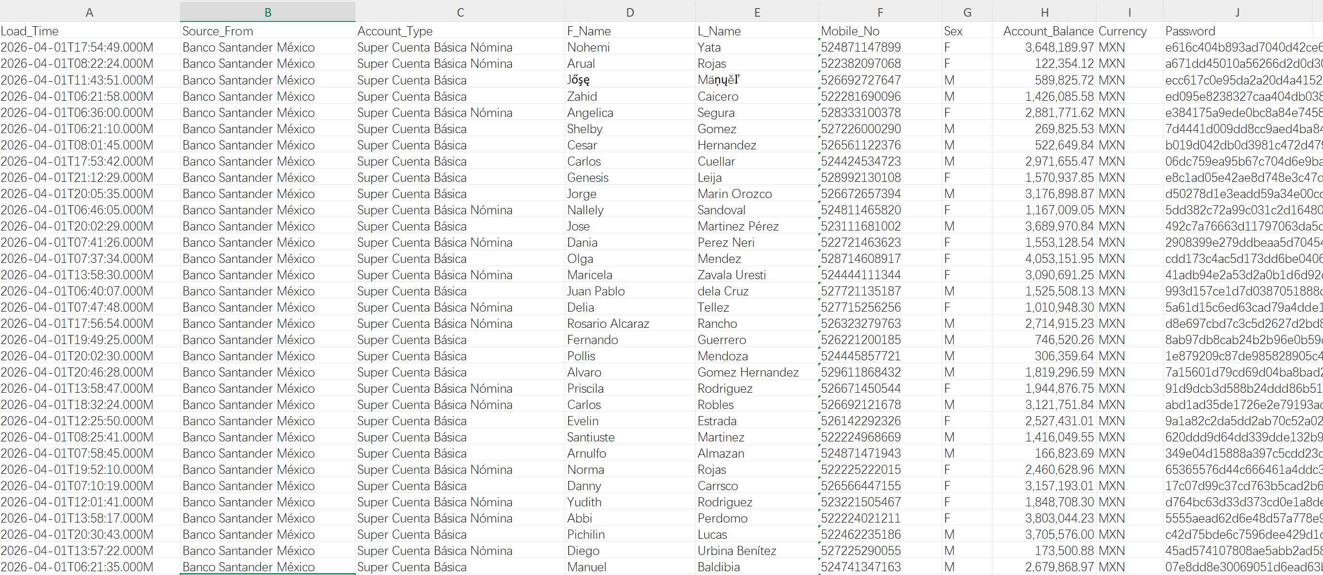Click the last name cell Caicero

757,96
